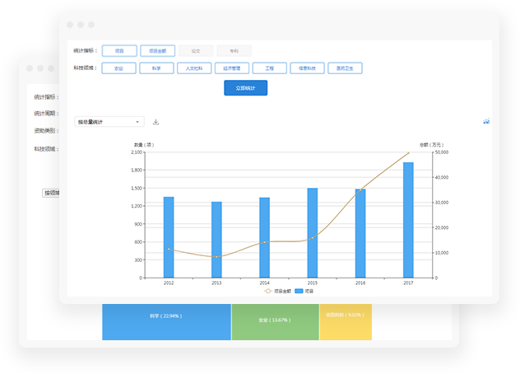Toggle the 工程 field filter
Screen dimensions: 520x374
[270, 68]
